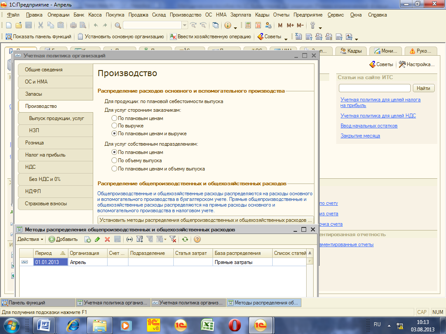The width and height of the screenshot is (446, 334).
Task: Select 'По плановым ценам и объему выпуска'
Action: [x=114, y=169]
